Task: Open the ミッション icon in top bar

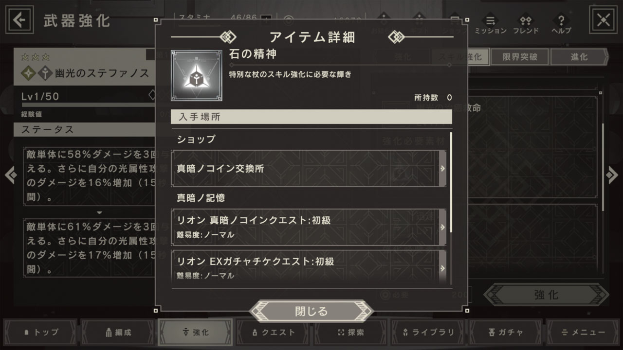Action: pyautogui.click(x=490, y=24)
